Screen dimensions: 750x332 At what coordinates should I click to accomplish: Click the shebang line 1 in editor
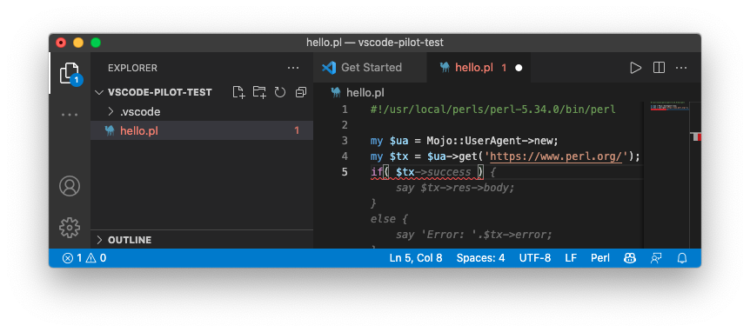[x=492, y=110]
